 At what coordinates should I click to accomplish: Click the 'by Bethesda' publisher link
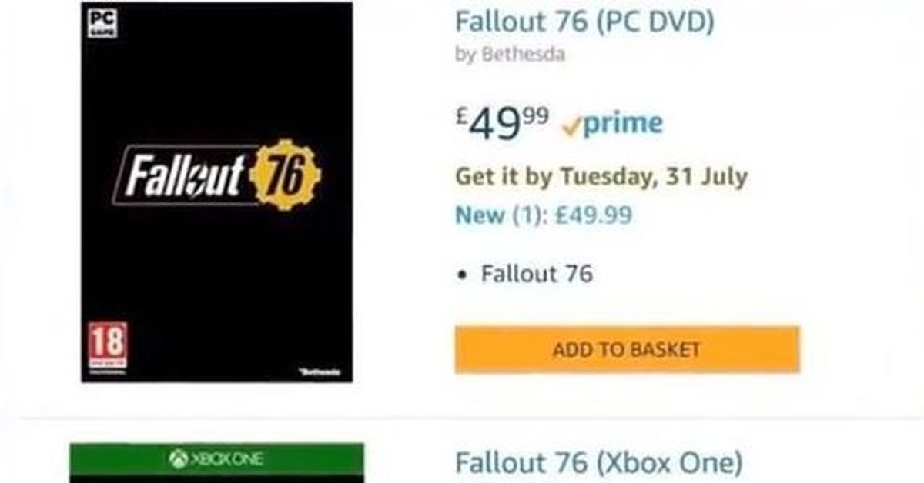tap(510, 55)
